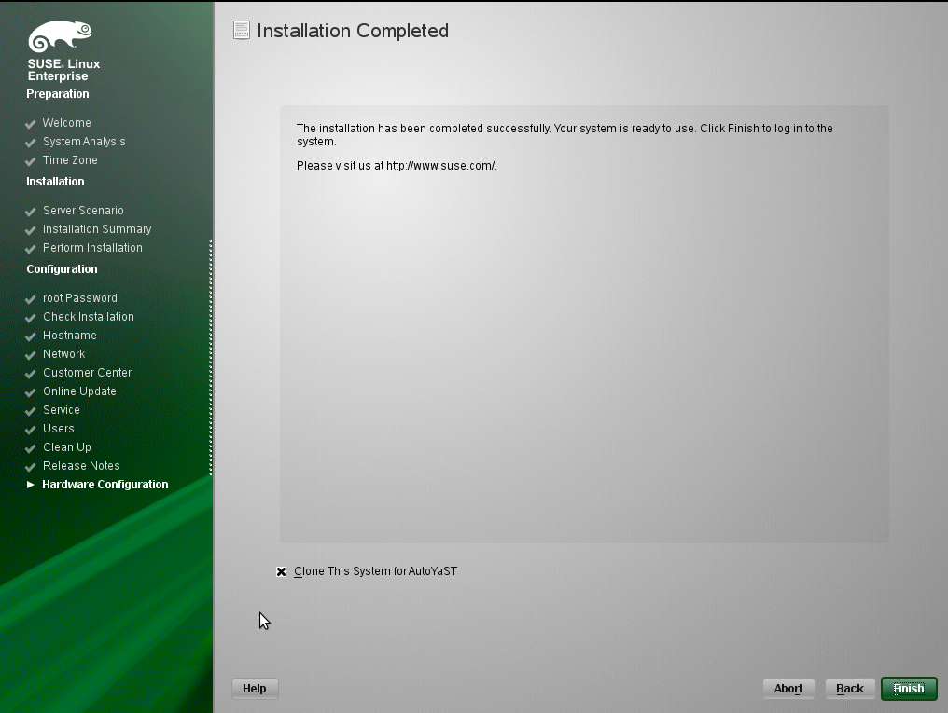
Task: Click the Installation Completed title icon
Action: pyautogui.click(x=242, y=30)
